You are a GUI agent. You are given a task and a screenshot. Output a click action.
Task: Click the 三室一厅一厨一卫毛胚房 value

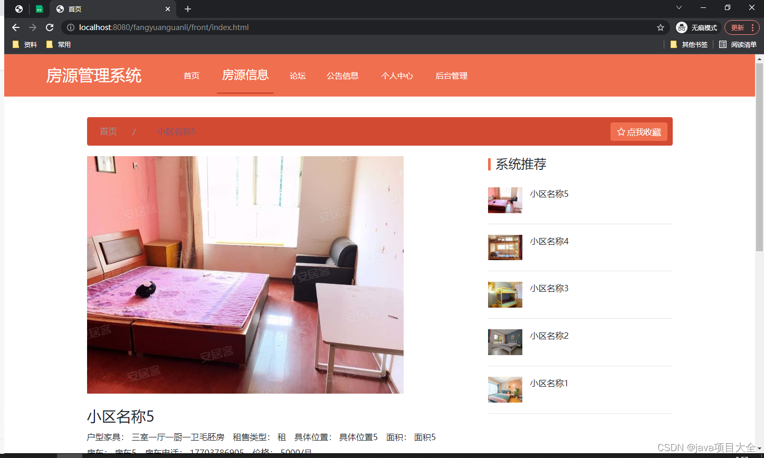[178, 437]
